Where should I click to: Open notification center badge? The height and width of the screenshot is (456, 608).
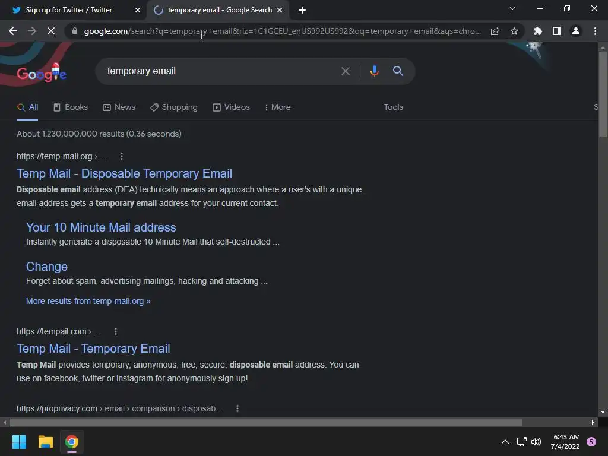click(591, 442)
